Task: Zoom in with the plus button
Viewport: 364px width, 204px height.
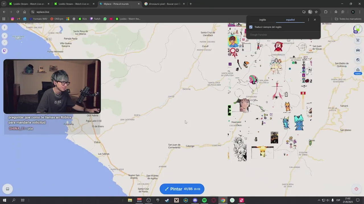Action: pyautogui.click(x=4, y=36)
